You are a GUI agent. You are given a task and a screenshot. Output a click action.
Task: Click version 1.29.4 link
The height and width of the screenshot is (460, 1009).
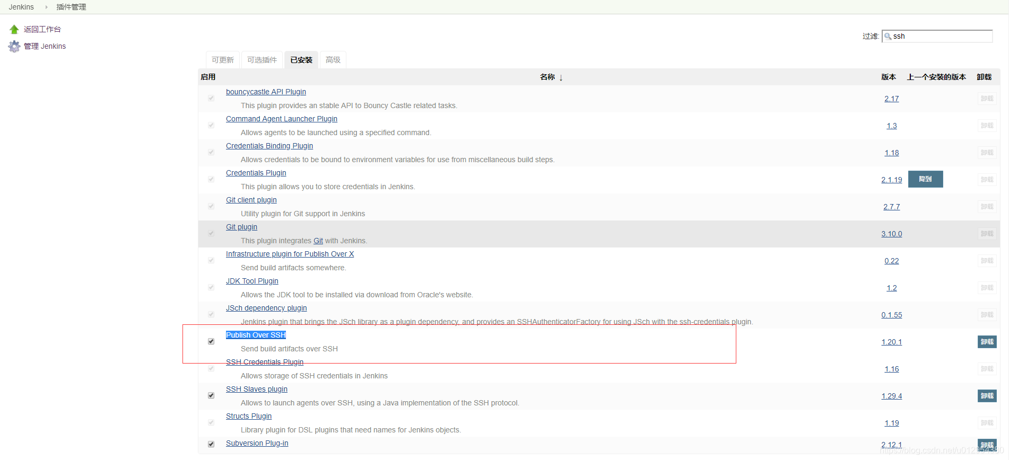tap(892, 396)
